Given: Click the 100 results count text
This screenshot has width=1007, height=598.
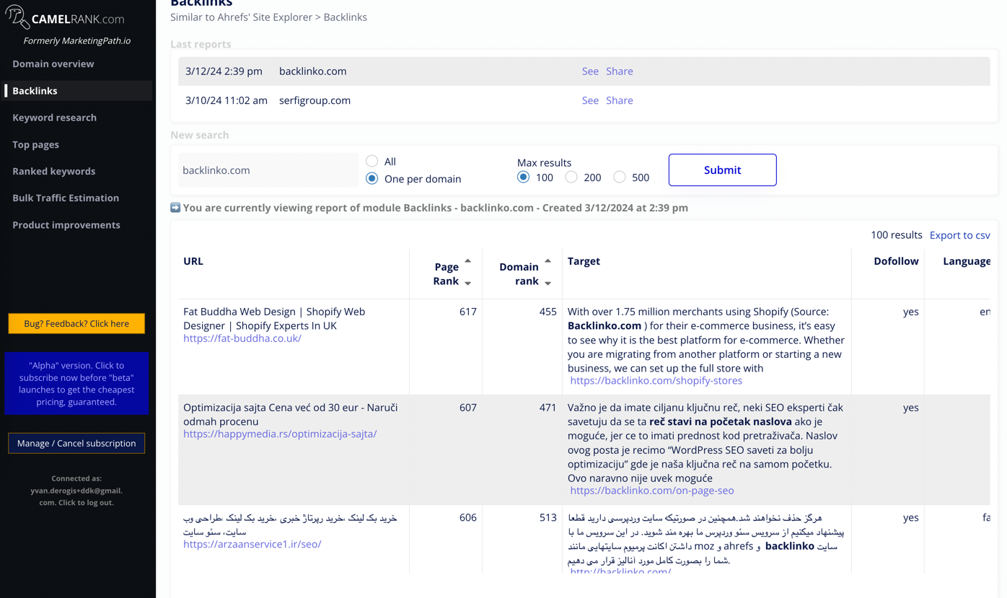Looking at the screenshot, I should click(897, 235).
